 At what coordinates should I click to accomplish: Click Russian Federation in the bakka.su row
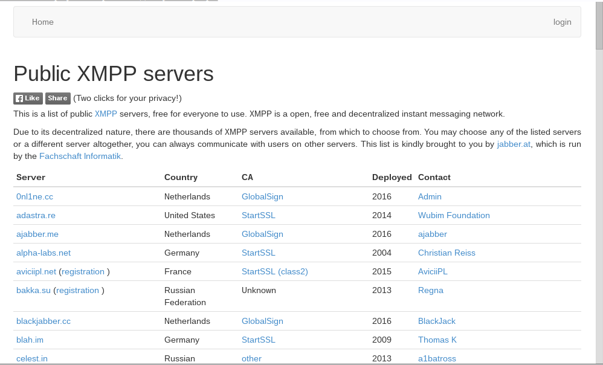click(x=185, y=296)
